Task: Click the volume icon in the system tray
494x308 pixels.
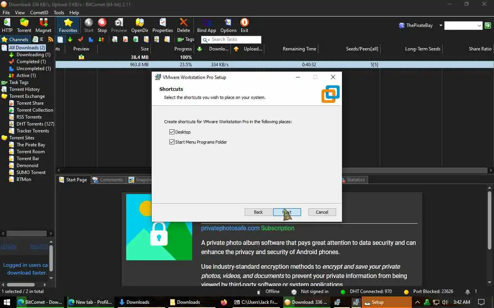Action: 445,302
